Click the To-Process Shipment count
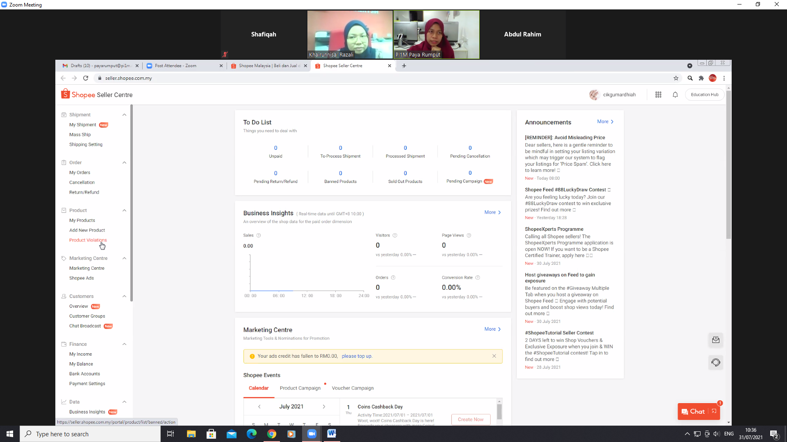Viewport: 787px width, 442px height. 340,148
